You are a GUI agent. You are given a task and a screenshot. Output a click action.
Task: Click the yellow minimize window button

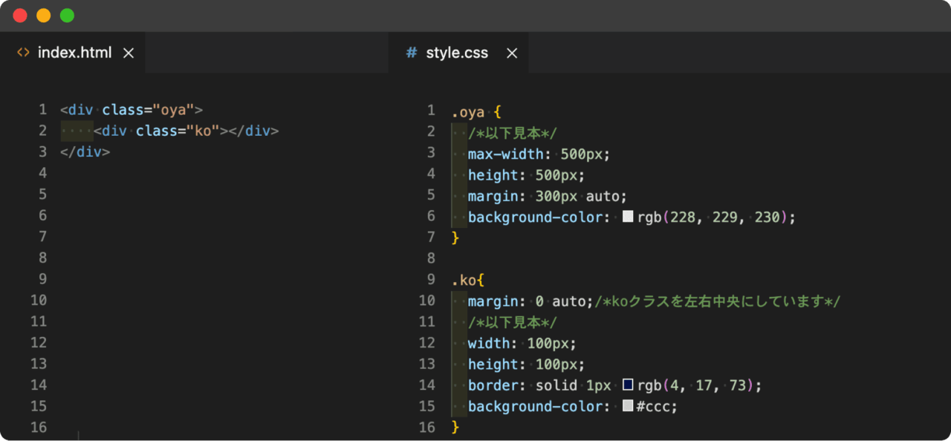tap(43, 16)
